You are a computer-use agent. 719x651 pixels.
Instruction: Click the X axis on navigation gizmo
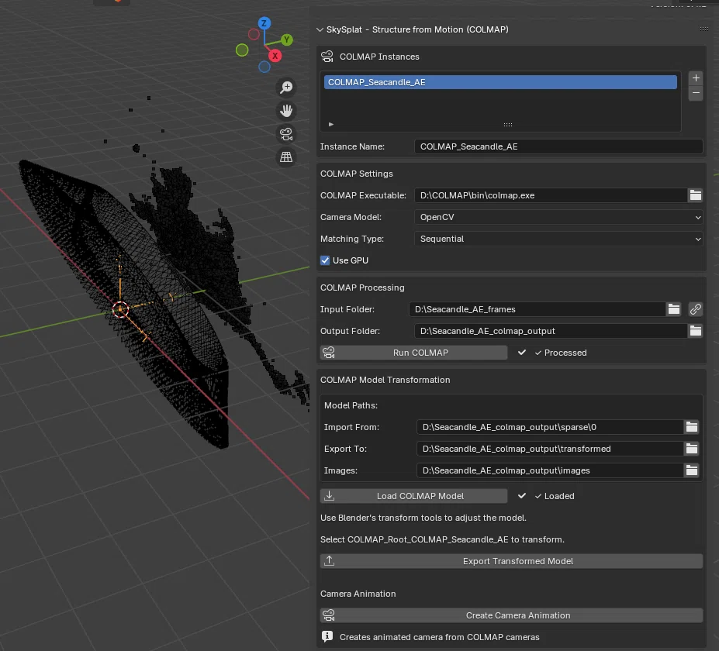tap(275, 56)
